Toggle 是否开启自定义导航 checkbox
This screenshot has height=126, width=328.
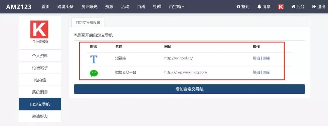75,35
